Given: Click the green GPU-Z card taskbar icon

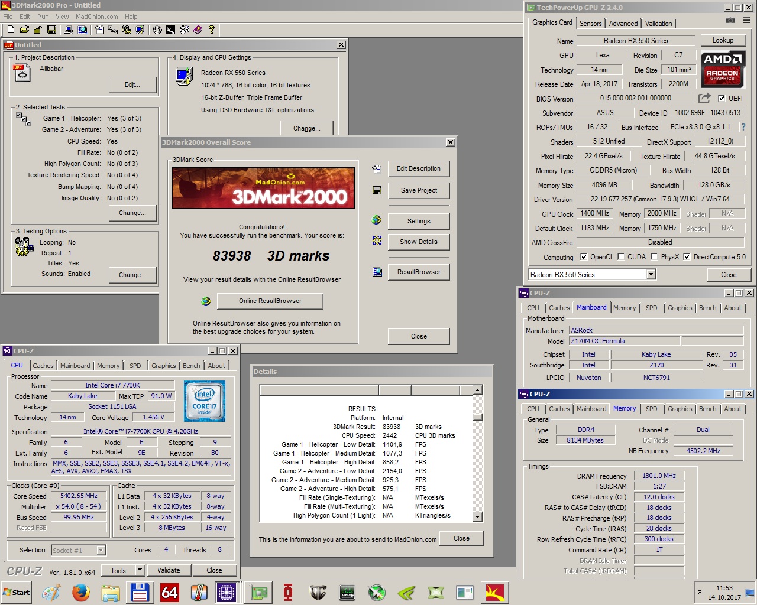Looking at the screenshot, I should (258, 592).
